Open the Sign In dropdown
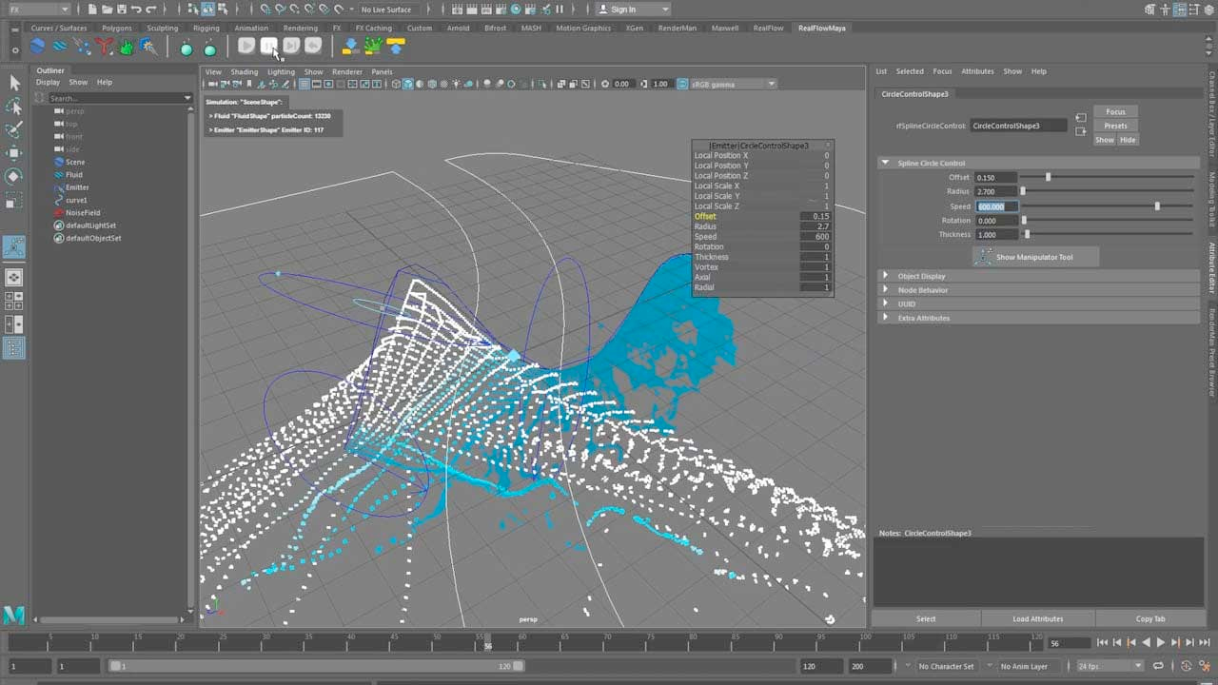The width and height of the screenshot is (1218, 685). 633,10
